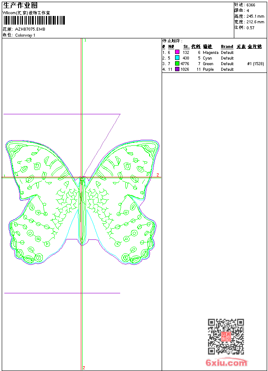Screen dimensions: 268x371
Task: Click the green marker 1 at top axis
Action: (85, 40)
